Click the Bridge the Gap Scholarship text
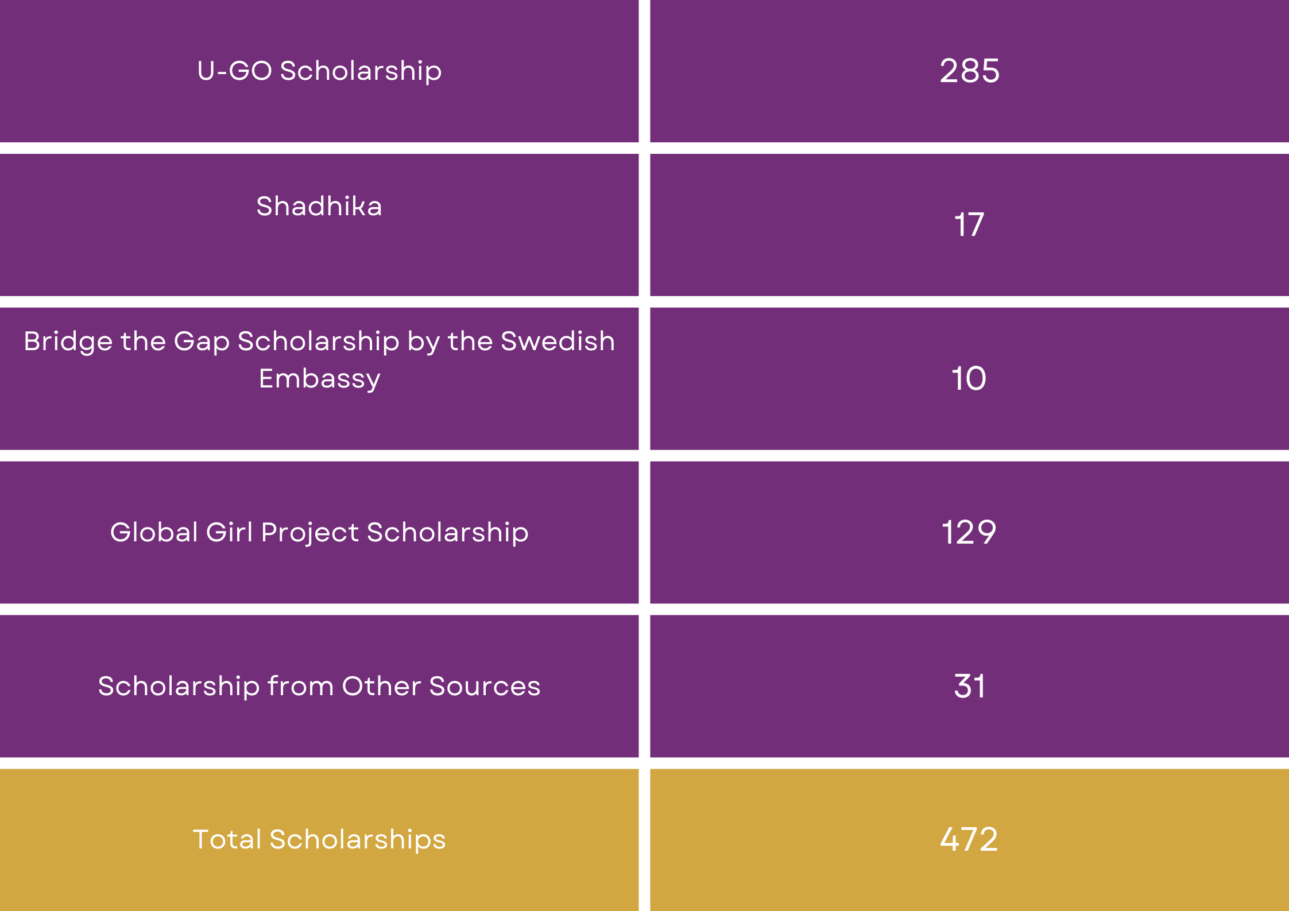Image resolution: width=1289 pixels, height=911 pixels. click(319, 342)
